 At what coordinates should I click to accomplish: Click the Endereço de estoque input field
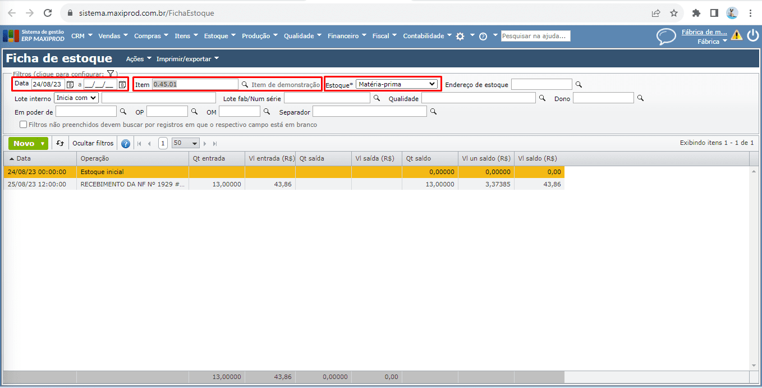tap(541, 84)
